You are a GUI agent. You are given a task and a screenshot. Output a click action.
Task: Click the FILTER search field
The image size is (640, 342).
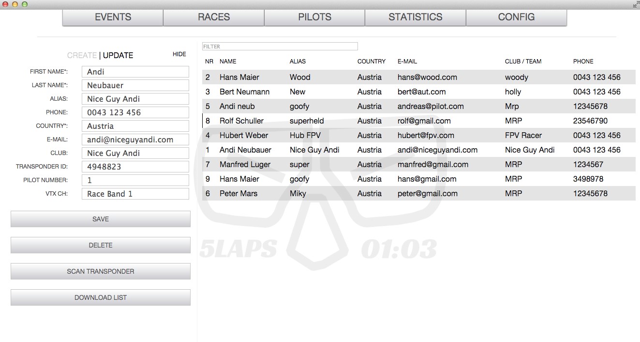pos(280,47)
